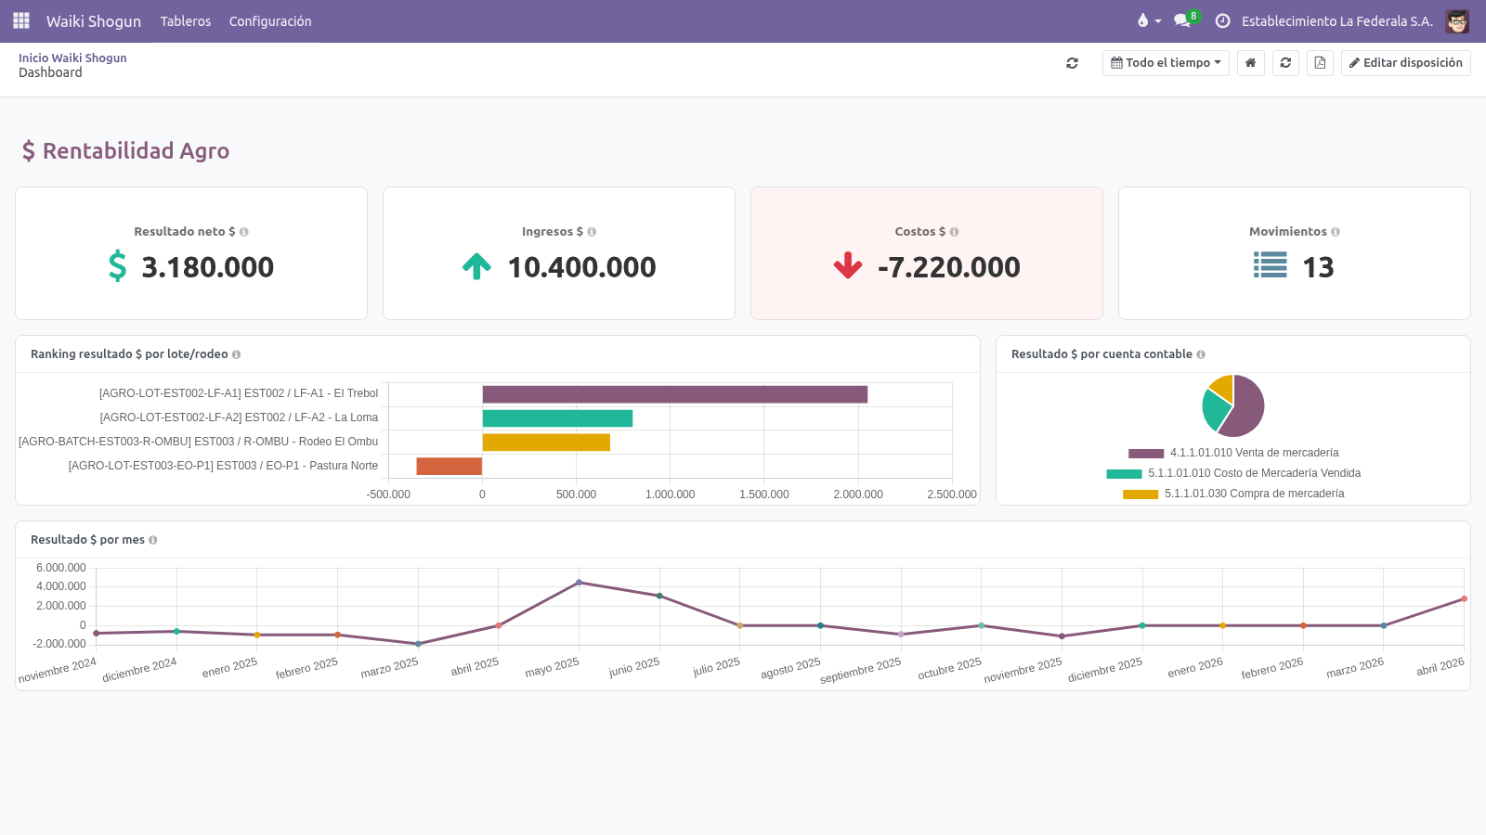Click the yellow Rodeo El Ombu bar
Image resolution: width=1486 pixels, height=835 pixels.
point(546,443)
